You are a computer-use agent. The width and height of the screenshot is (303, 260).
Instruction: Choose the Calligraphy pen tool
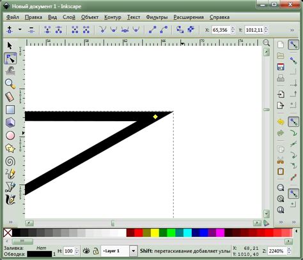click(x=10, y=199)
